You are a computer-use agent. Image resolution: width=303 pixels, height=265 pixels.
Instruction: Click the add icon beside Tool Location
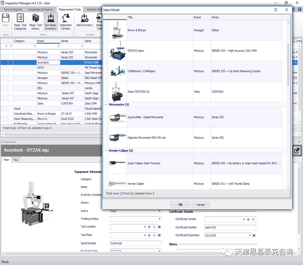click(x=149, y=227)
